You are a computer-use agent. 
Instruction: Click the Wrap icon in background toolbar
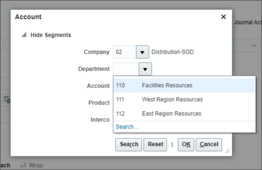click(x=23, y=165)
